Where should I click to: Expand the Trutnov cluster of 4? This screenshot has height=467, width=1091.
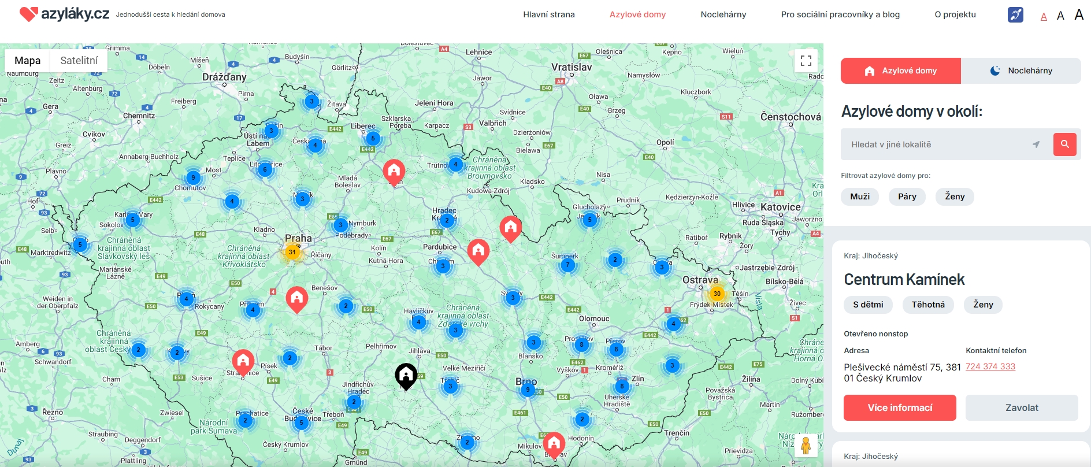click(456, 164)
